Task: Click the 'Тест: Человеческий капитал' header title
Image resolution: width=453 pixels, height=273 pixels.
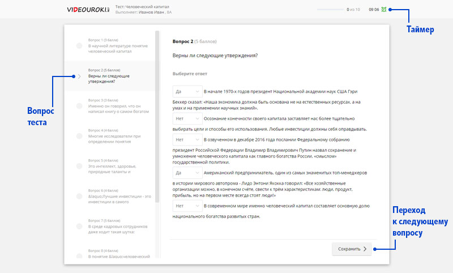Action: point(142,6)
